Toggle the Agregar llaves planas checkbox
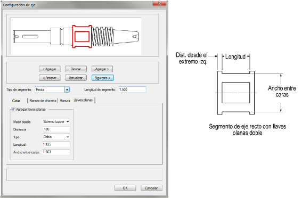The image size is (302, 198). click(x=13, y=109)
